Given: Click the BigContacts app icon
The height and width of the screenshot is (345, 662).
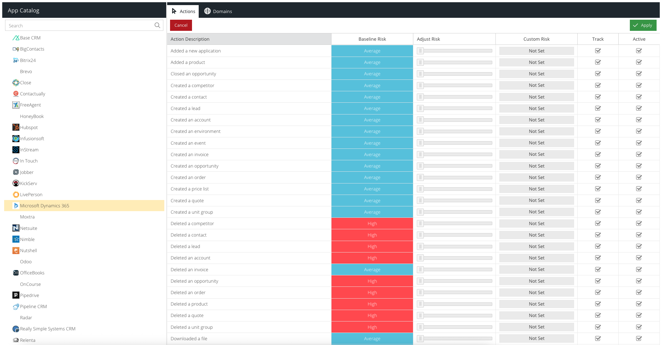Looking at the screenshot, I should tap(16, 49).
